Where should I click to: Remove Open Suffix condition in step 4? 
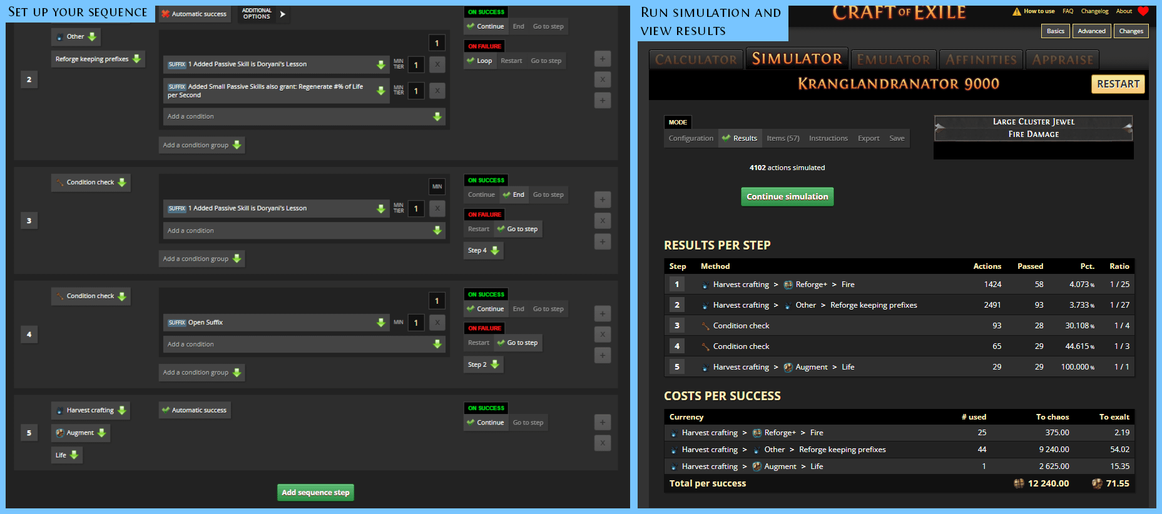pos(437,323)
